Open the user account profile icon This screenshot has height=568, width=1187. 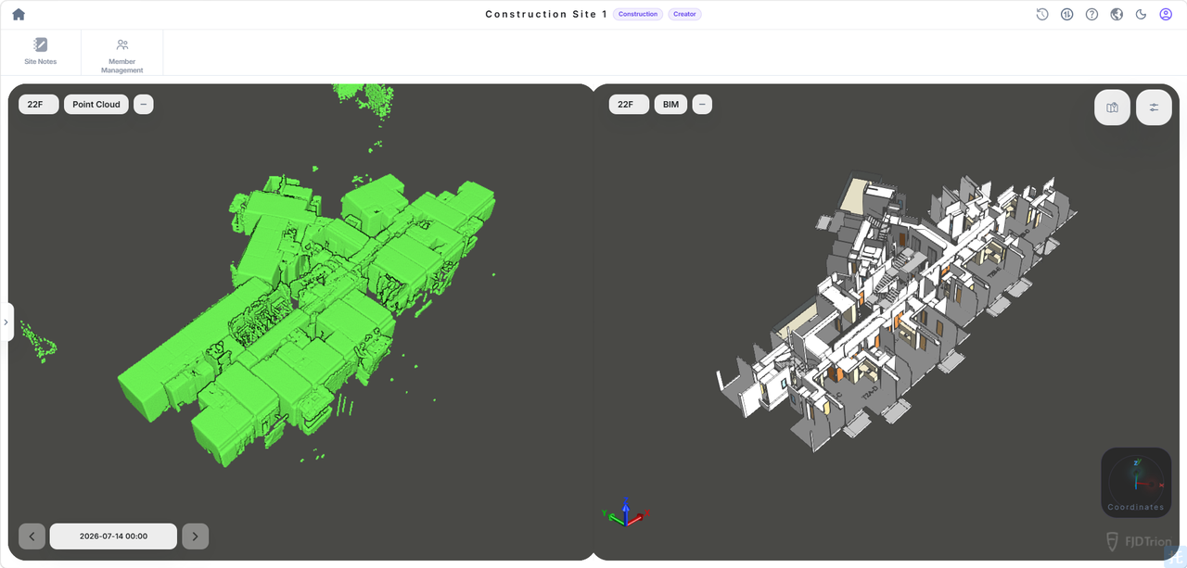(1167, 14)
